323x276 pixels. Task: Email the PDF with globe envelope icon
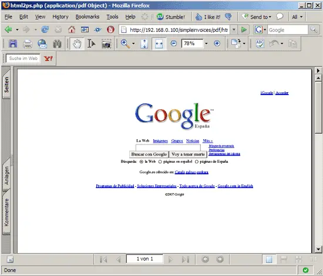click(x=42, y=43)
